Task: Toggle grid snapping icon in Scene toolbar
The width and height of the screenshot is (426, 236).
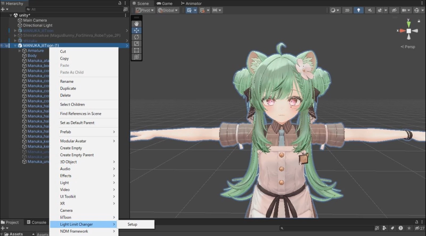Action: click(x=189, y=10)
